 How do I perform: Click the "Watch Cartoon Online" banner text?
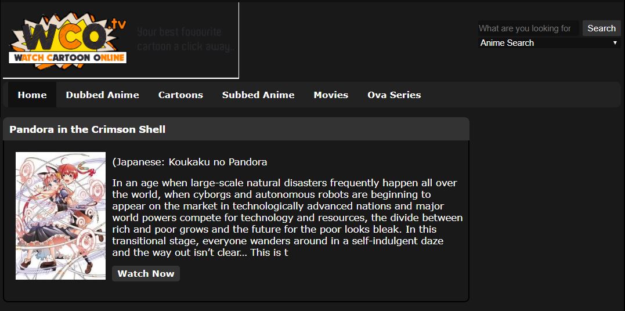[x=67, y=57]
